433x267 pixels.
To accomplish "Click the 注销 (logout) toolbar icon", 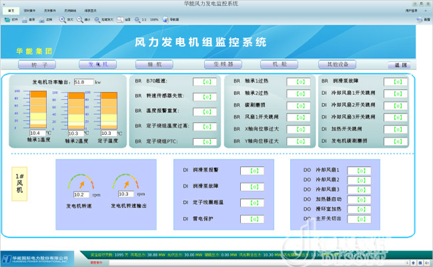I will pyautogui.click(x=42, y=20).
